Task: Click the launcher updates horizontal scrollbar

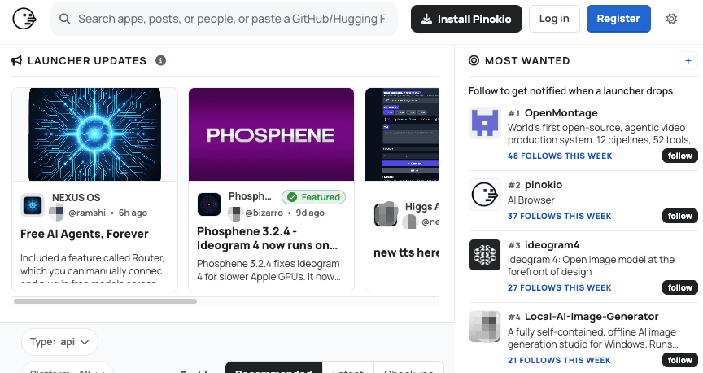Action: tap(105, 301)
